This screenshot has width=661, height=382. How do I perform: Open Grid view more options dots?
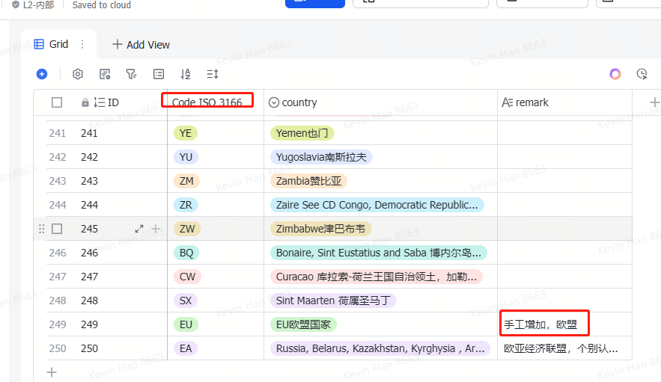point(82,44)
